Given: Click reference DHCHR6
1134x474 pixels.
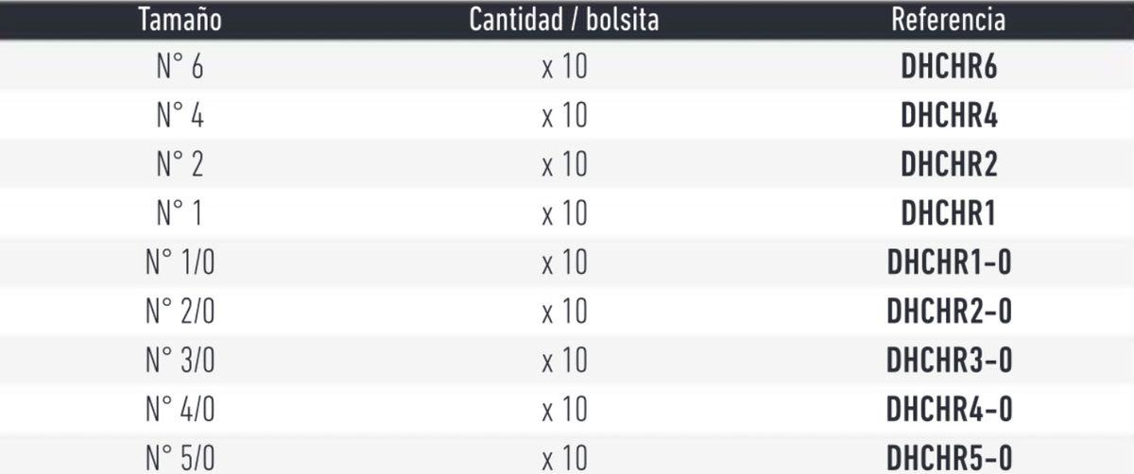Looking at the screenshot, I should click(x=949, y=67).
